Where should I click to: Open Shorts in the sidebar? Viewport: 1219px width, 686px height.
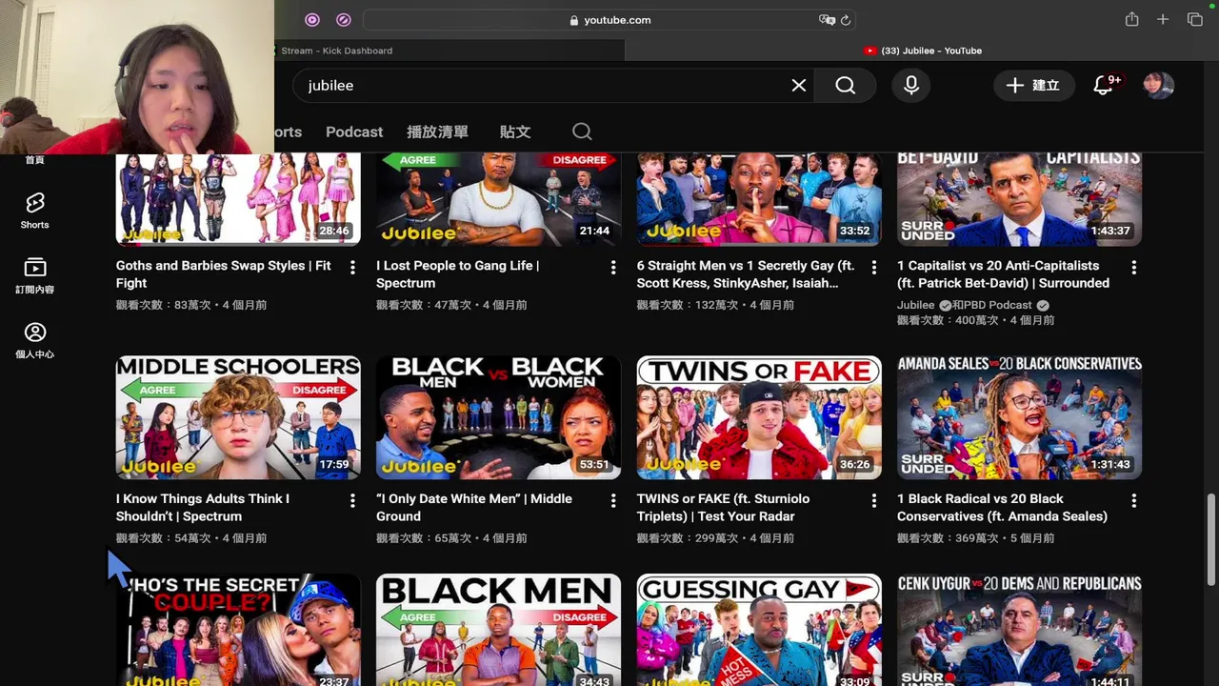click(34, 211)
